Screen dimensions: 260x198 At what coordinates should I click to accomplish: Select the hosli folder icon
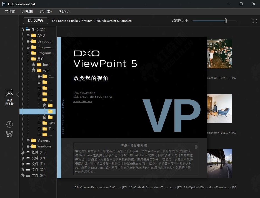[x=39, y=65]
